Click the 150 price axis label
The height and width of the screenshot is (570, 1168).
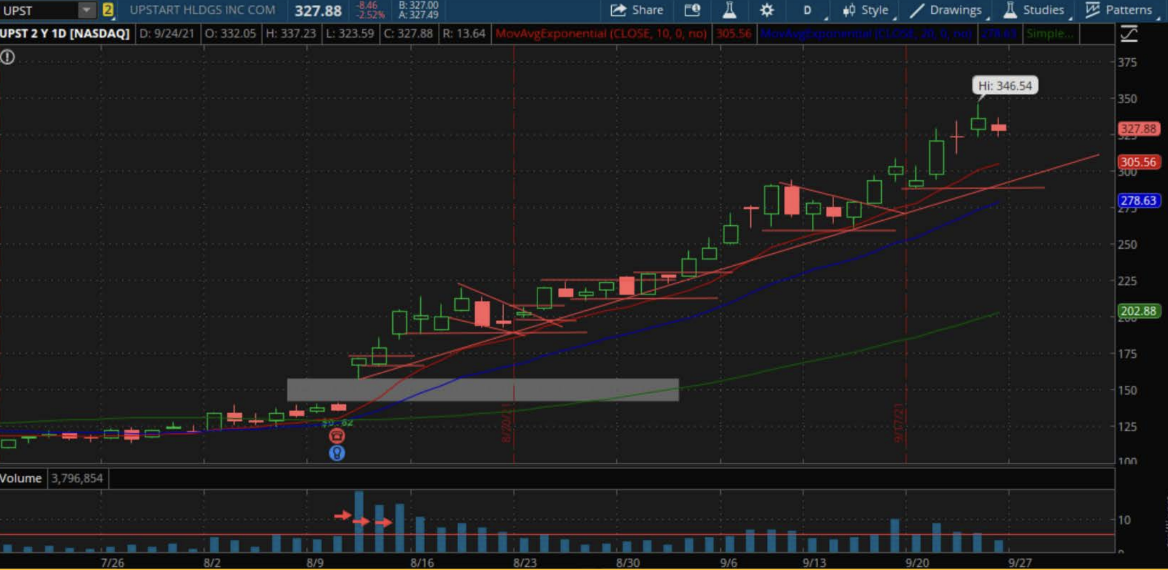click(x=1127, y=390)
